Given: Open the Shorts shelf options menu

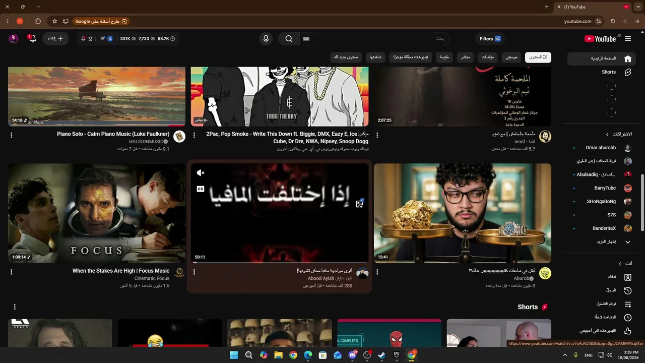Looking at the screenshot, I should [15, 307].
